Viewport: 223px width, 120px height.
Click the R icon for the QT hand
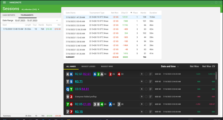142,89
